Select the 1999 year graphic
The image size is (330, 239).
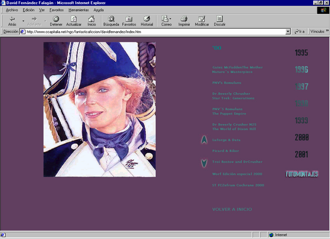click(302, 120)
